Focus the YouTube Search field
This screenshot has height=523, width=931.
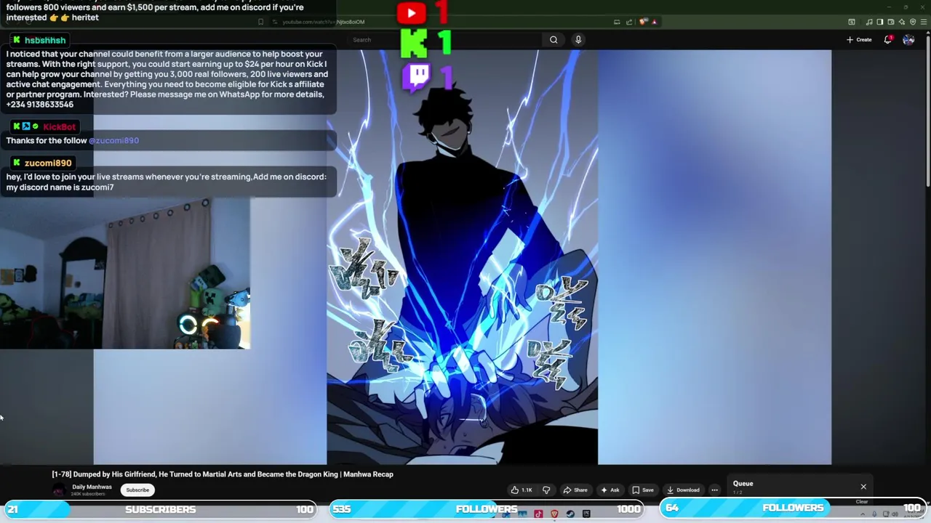click(444, 40)
